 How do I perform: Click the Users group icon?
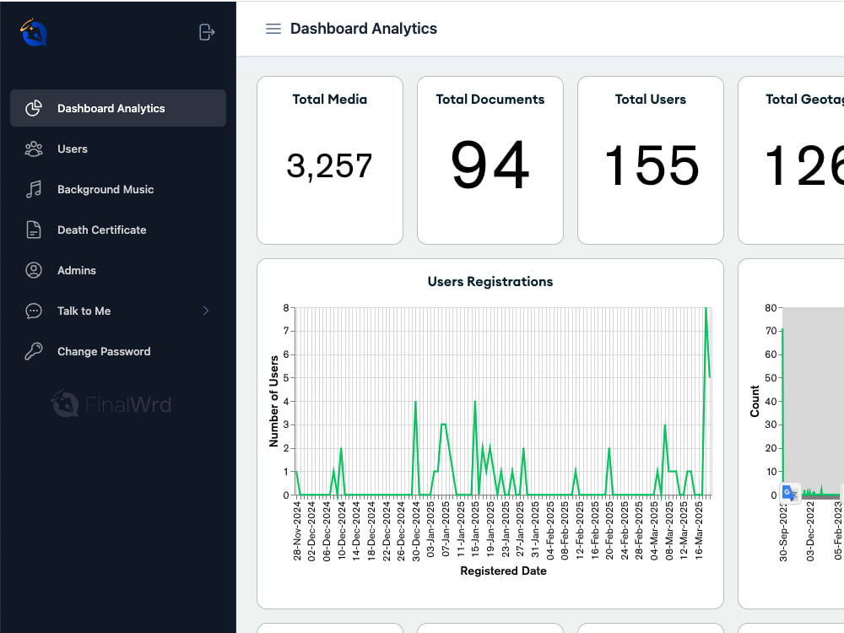pos(34,149)
